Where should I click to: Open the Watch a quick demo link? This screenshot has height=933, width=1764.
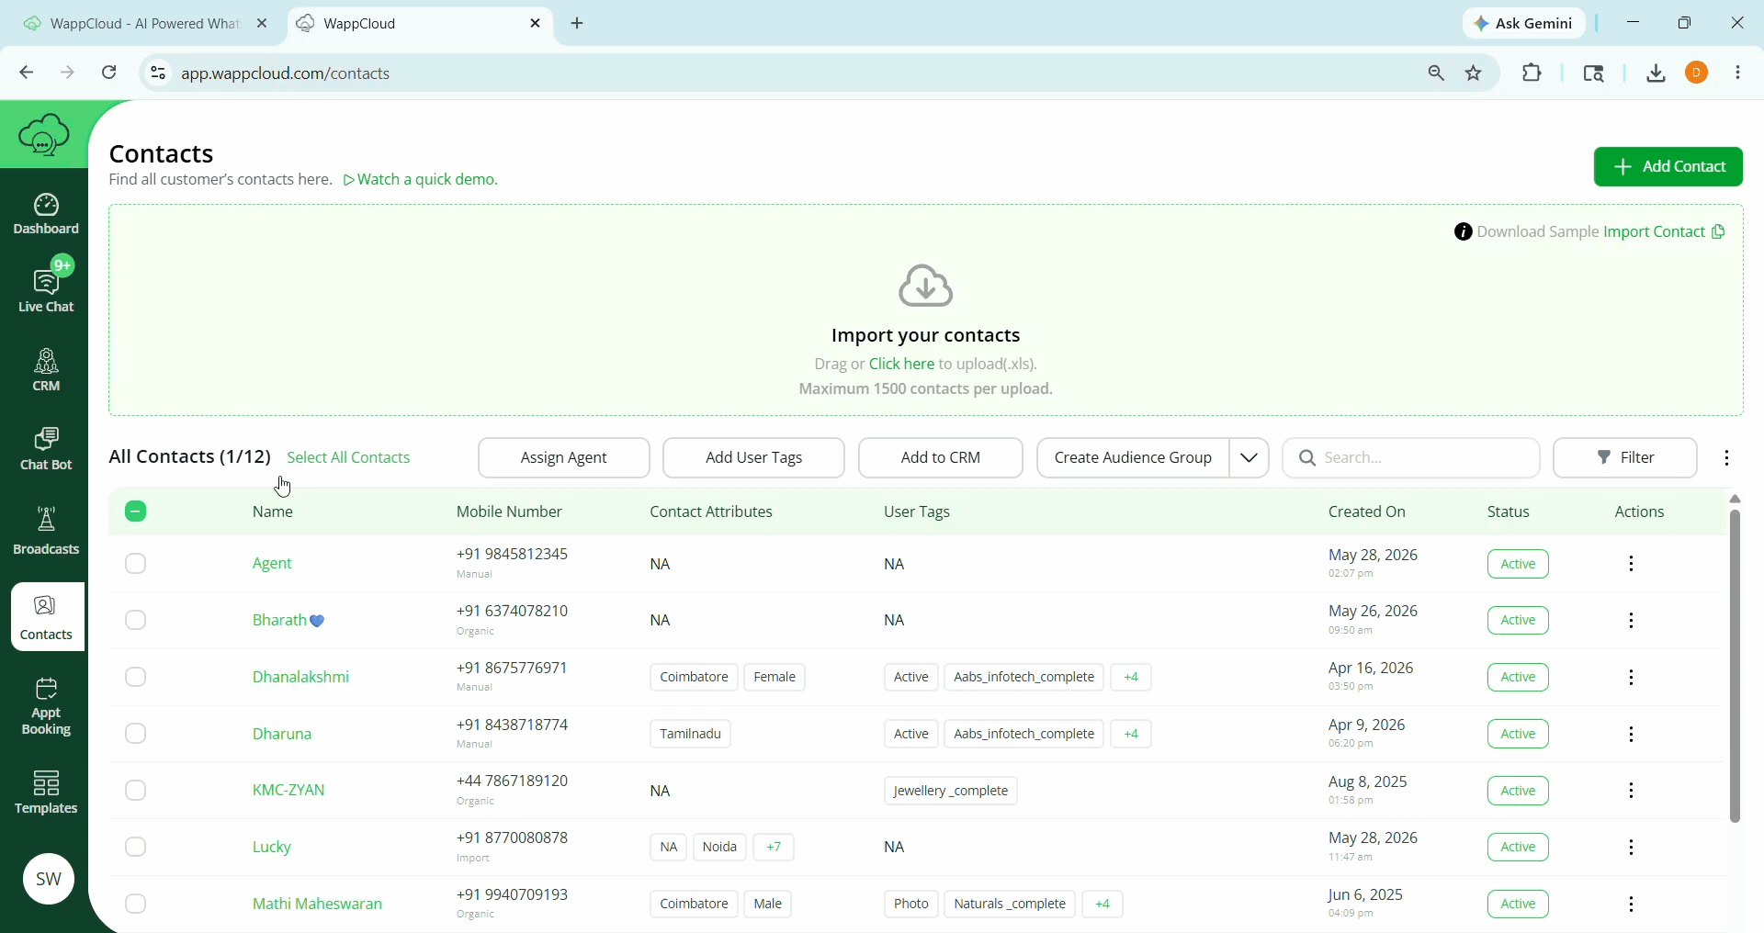click(x=421, y=180)
